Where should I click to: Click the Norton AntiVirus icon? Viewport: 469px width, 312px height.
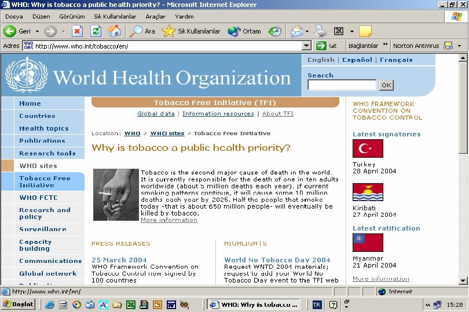448,46
